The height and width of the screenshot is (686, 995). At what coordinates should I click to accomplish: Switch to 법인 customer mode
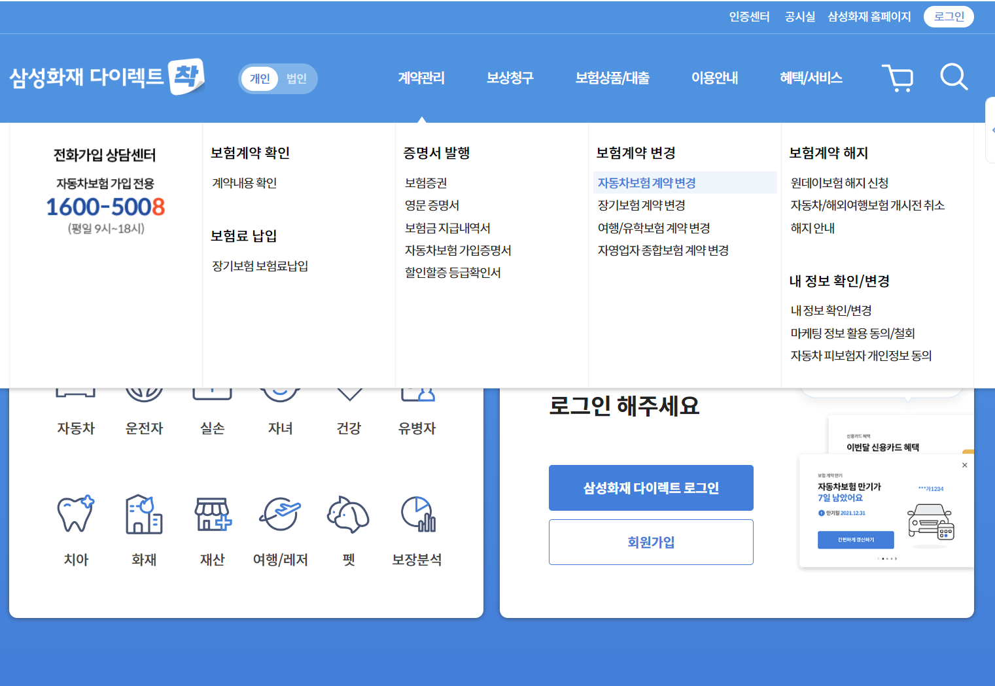(x=296, y=78)
